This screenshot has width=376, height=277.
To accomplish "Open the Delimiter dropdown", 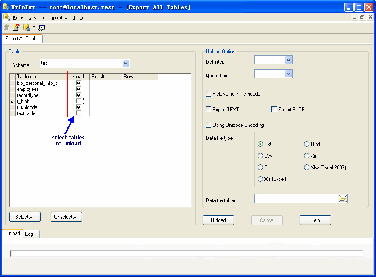I will [x=288, y=60].
